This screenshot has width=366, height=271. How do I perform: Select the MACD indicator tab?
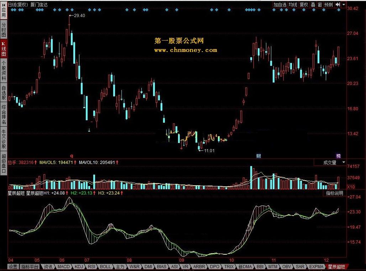[63, 267]
